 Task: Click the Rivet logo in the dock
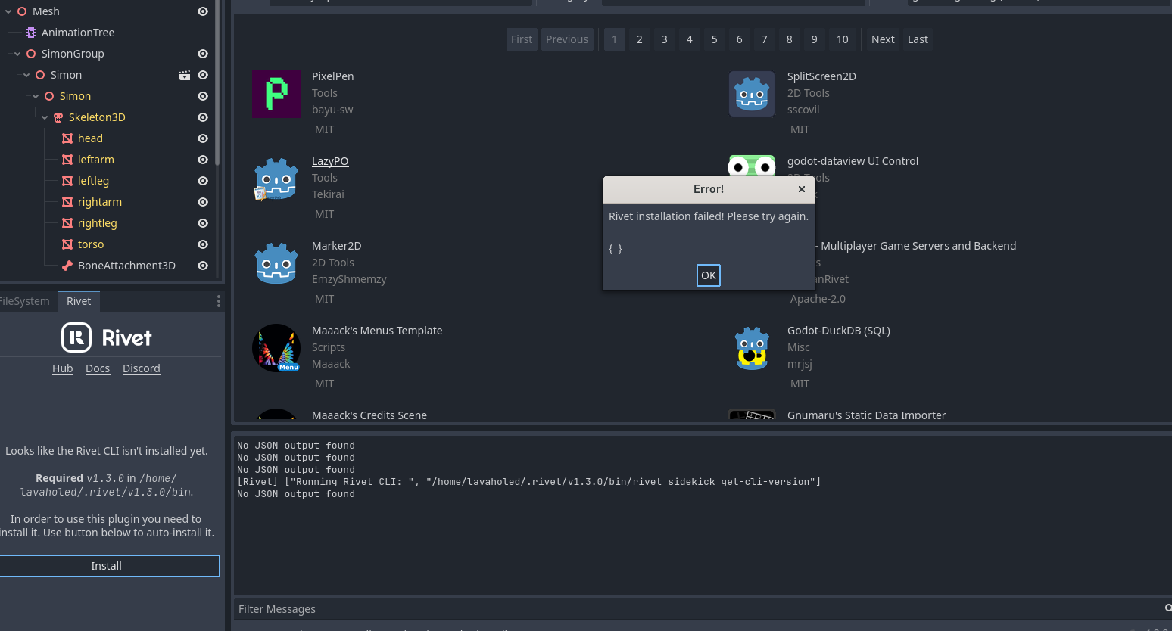[x=107, y=337]
